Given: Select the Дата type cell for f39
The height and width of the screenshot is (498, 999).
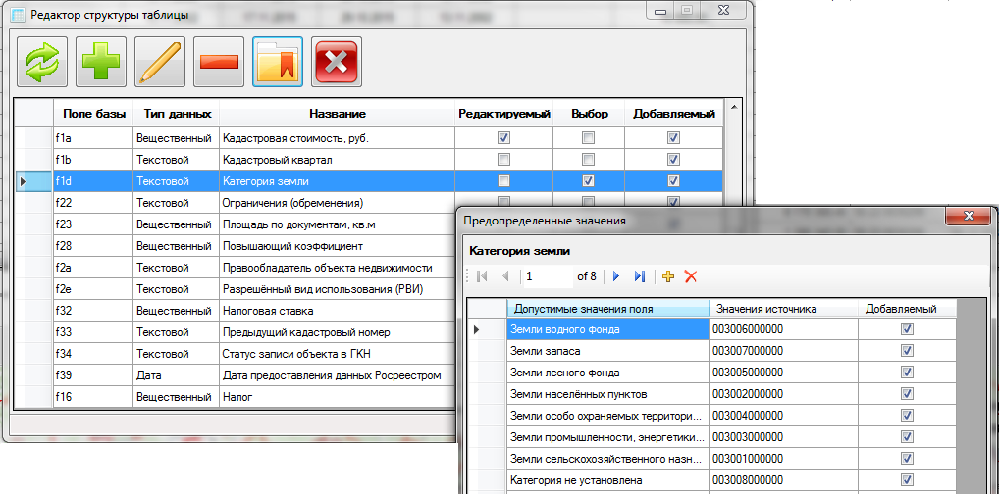Looking at the screenshot, I should tap(177, 375).
